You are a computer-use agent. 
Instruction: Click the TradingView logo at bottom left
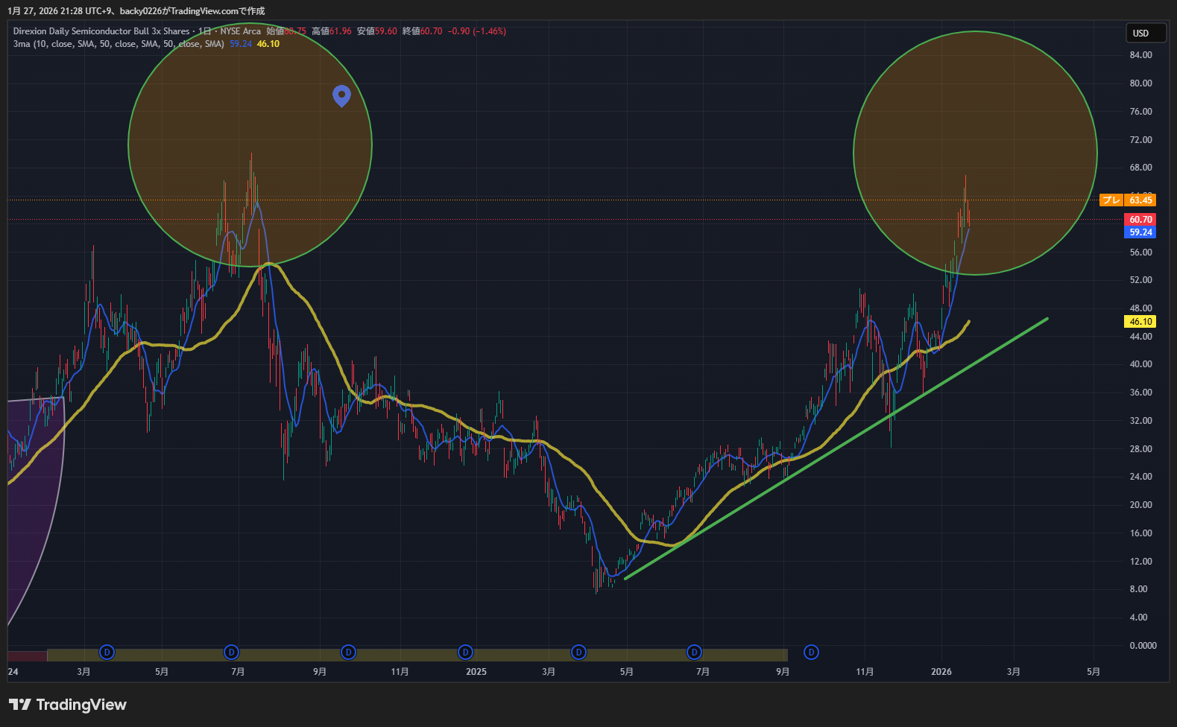click(68, 705)
